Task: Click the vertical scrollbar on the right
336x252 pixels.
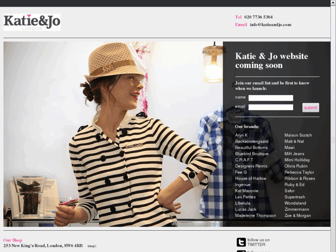Action: [x=333, y=126]
